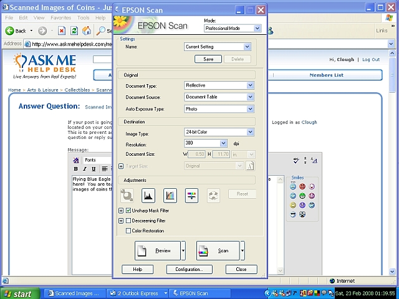Click the Help button in EPSON Scan
Screen dimensions: 399x299
click(x=138, y=269)
